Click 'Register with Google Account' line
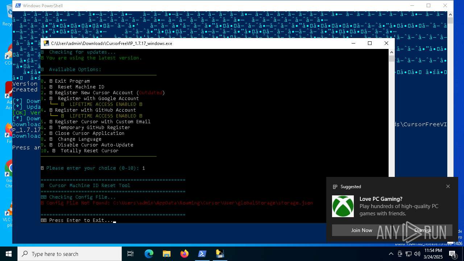464x261 pixels. [x=90, y=98]
